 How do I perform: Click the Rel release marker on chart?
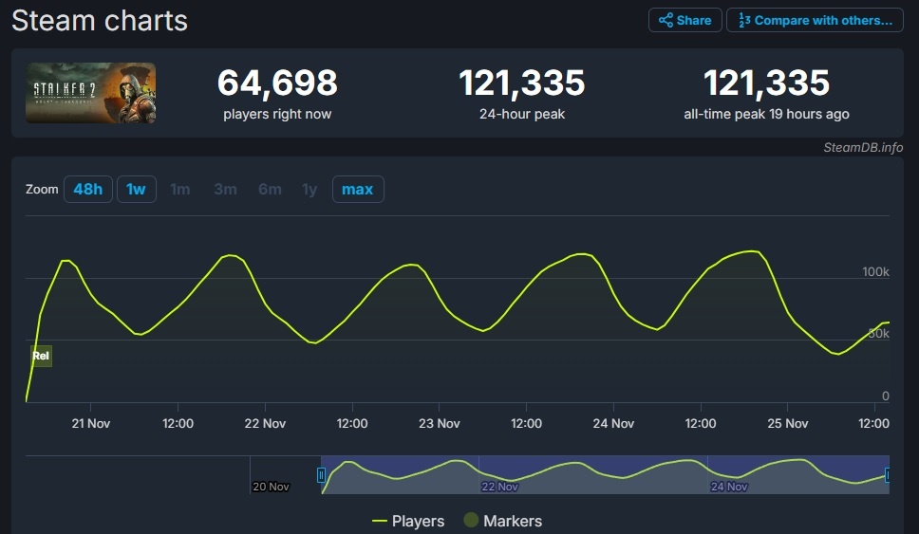click(41, 356)
